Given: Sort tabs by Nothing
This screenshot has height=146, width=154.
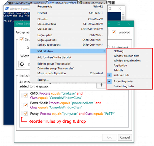Looking at the screenshot, I should 129,51.
